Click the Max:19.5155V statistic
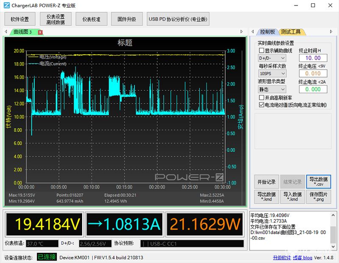The image size is (339, 263). (x=22, y=195)
